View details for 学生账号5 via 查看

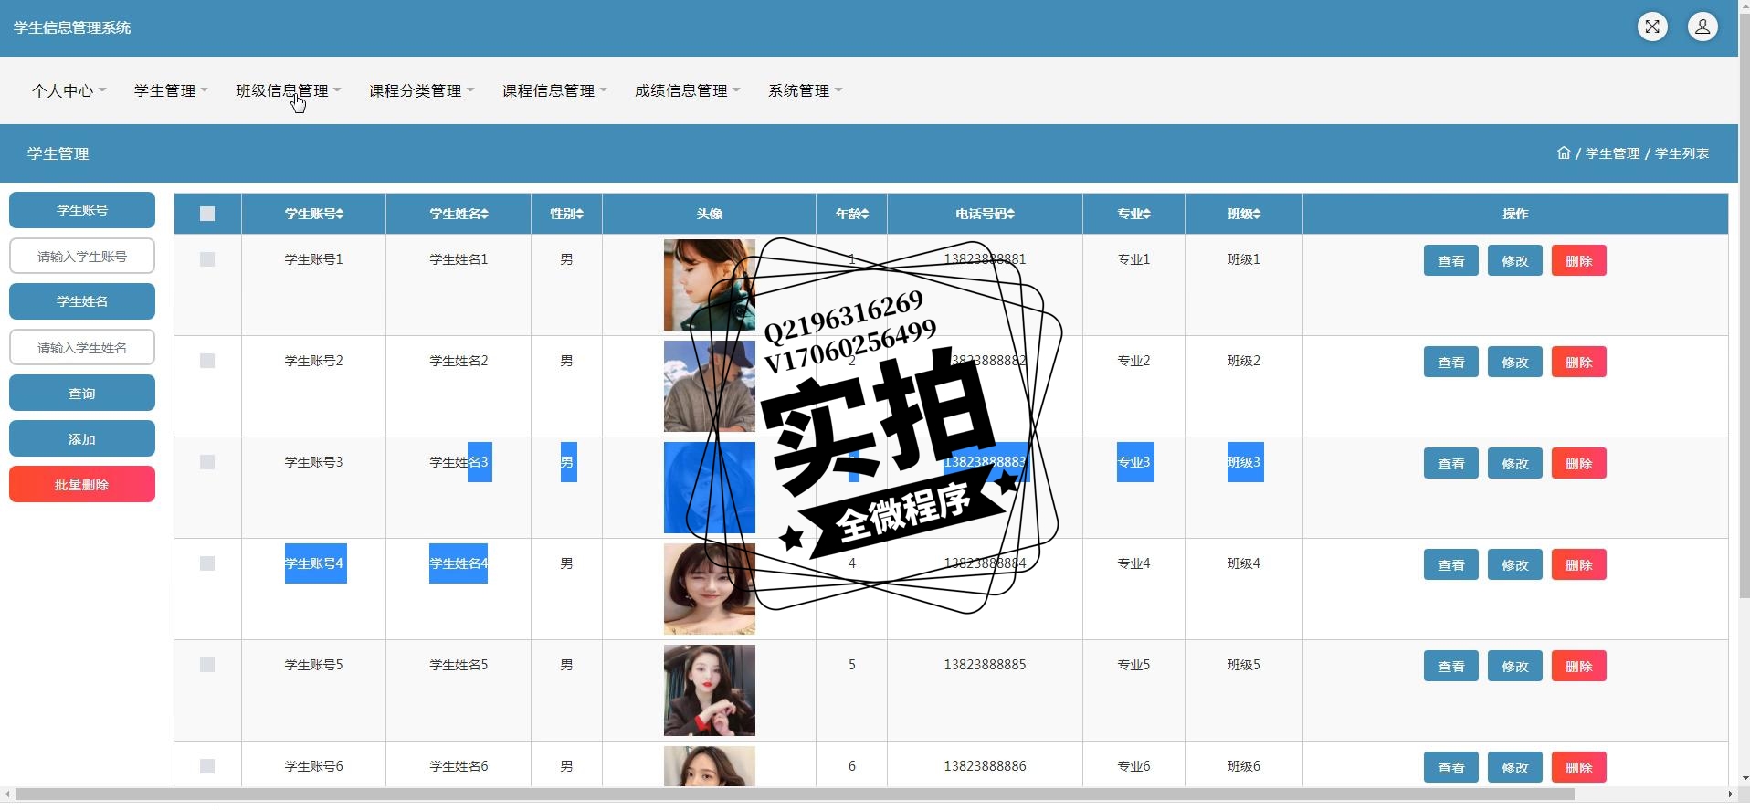(x=1451, y=666)
